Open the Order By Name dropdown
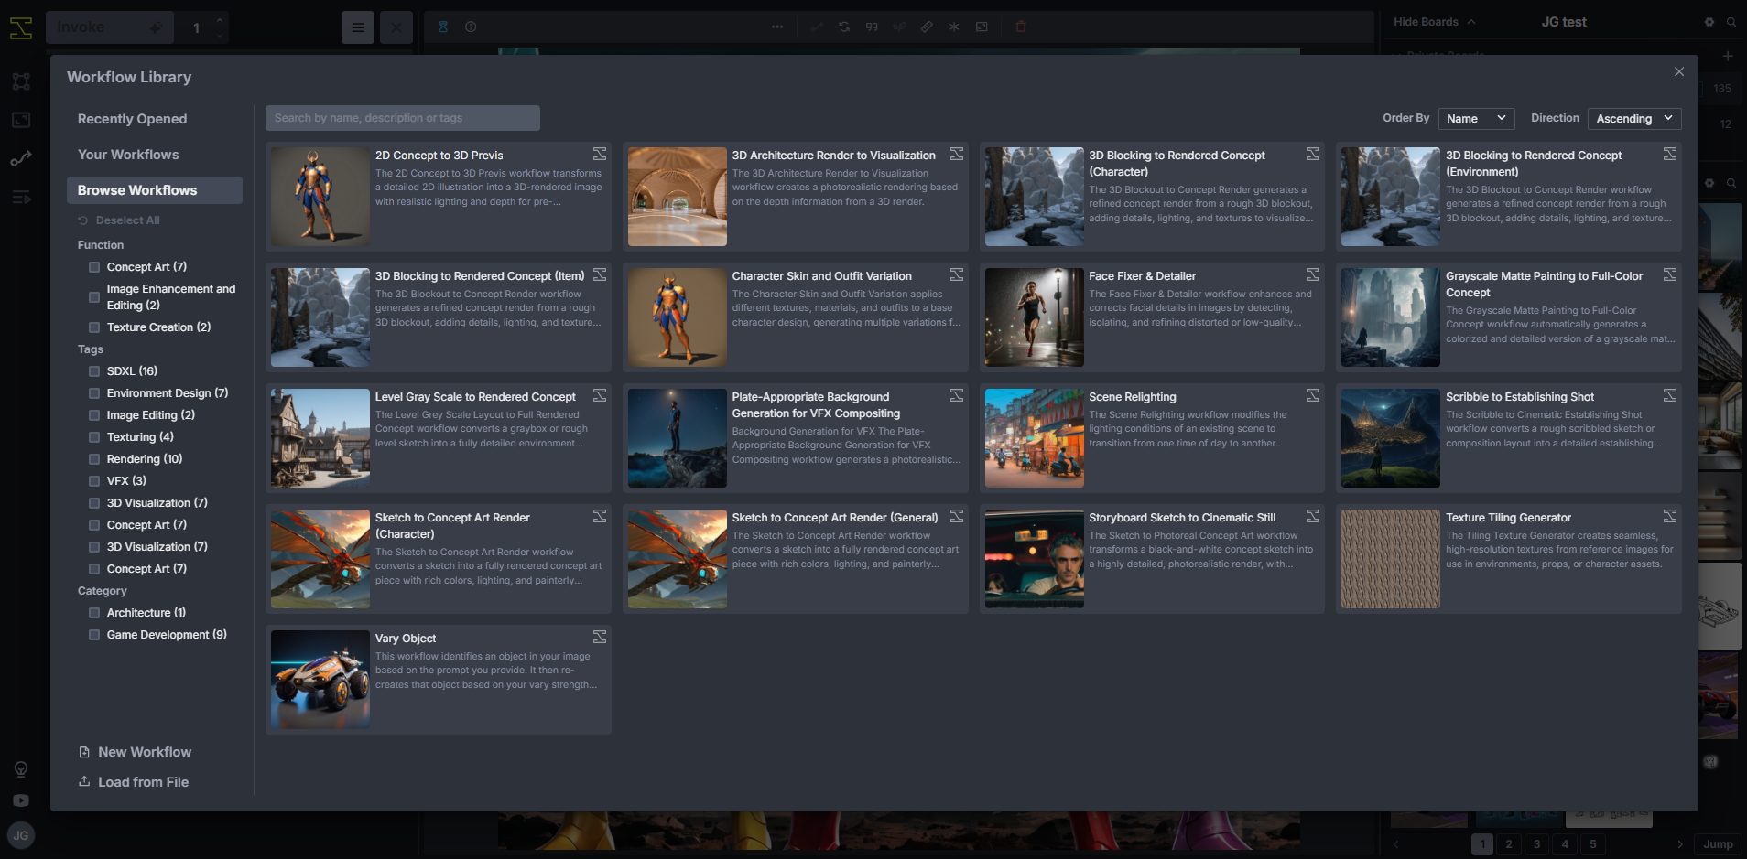The width and height of the screenshot is (1747, 859). [x=1476, y=119]
